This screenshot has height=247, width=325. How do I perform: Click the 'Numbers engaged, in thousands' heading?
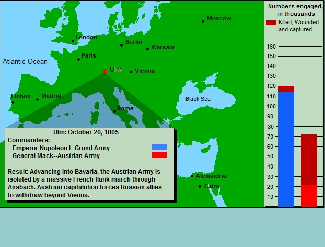click(295, 10)
